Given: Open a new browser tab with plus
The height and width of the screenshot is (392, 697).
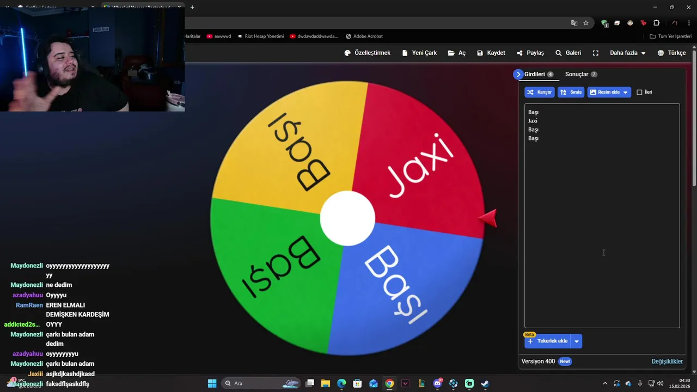Looking at the screenshot, I should click(192, 7).
